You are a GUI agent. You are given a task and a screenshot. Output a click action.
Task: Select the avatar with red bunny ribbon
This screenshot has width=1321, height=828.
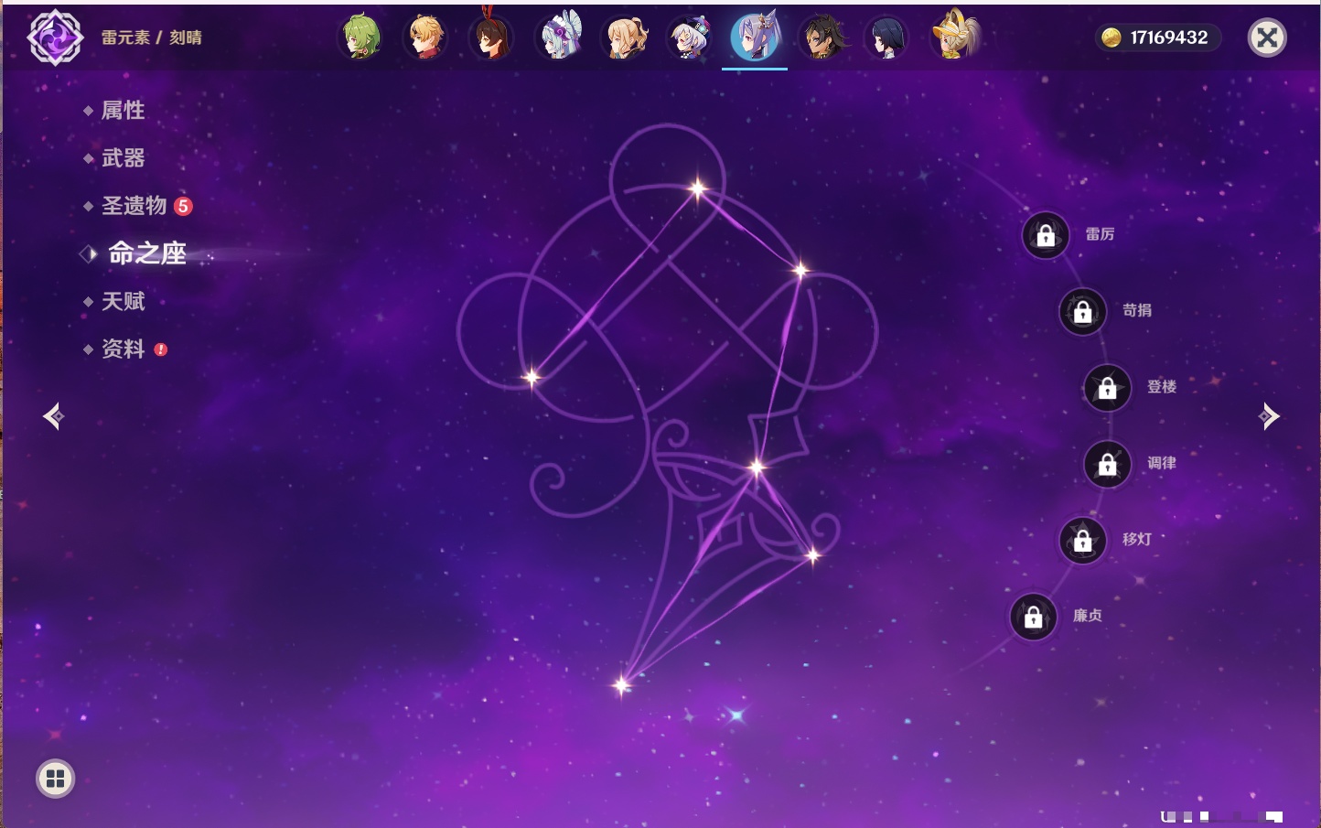click(x=491, y=38)
